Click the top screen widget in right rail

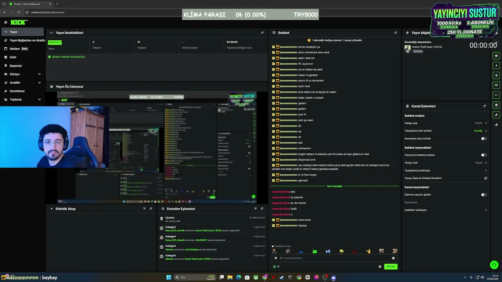[x=496, y=56]
